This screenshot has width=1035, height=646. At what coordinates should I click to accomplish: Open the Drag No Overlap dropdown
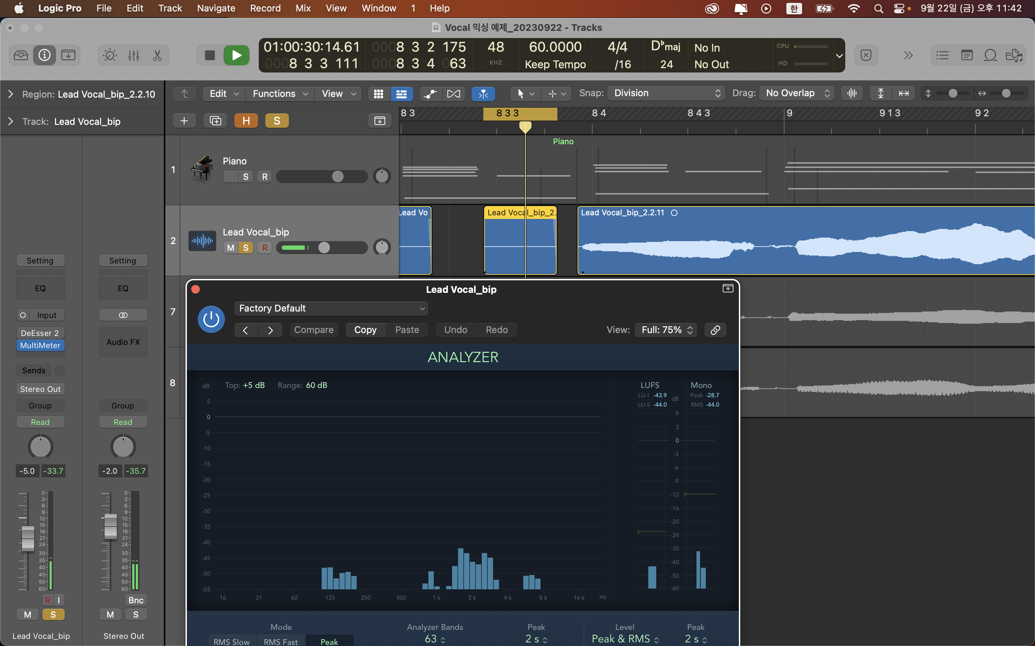point(796,93)
